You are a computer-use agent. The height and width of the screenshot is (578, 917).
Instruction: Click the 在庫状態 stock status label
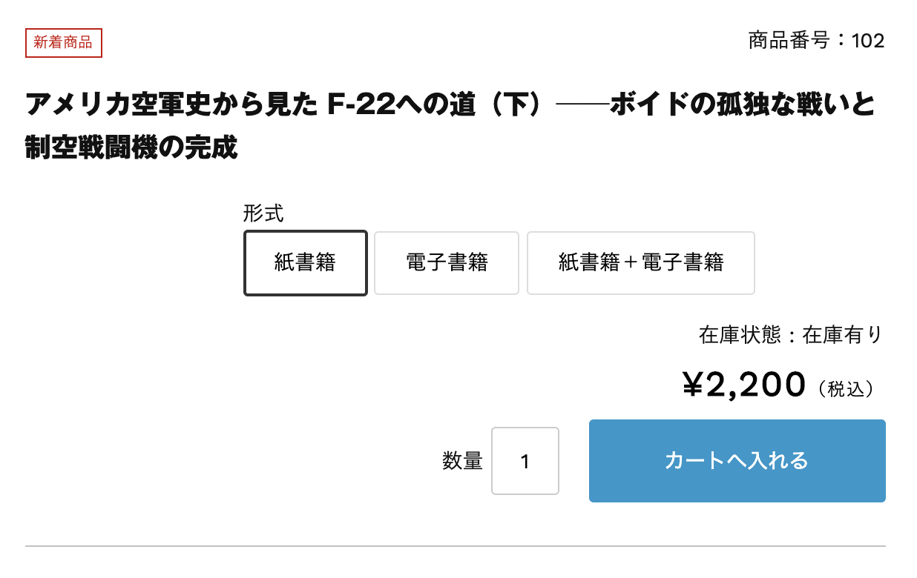740,335
